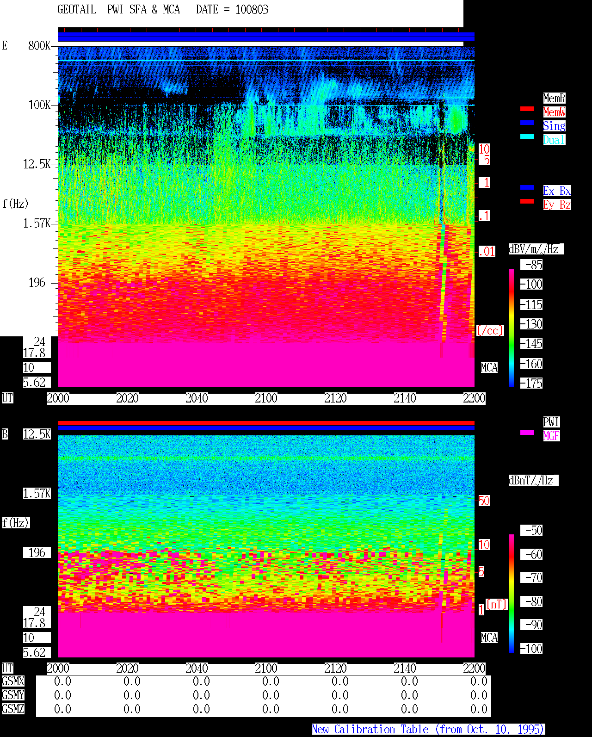Select the Sing legend label
Viewport: 592px width, 737px height.
(x=554, y=126)
